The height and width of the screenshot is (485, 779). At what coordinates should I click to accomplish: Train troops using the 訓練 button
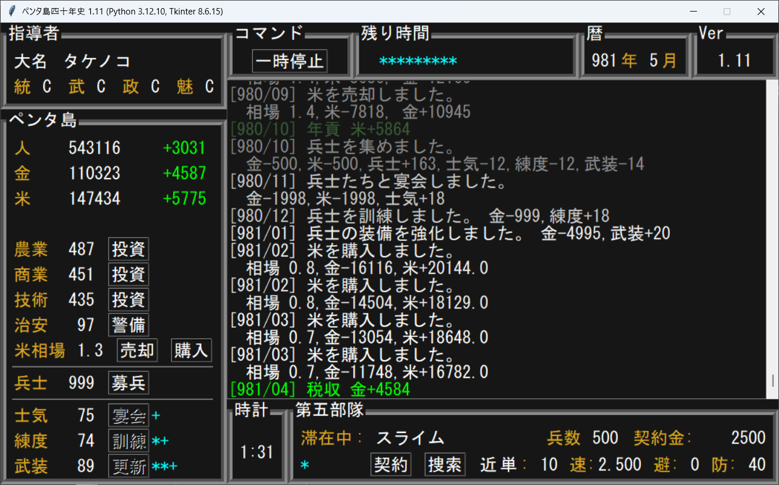click(128, 440)
